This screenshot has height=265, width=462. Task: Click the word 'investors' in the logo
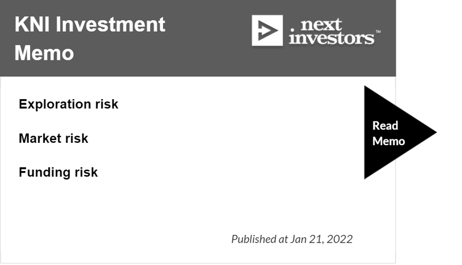tap(331, 39)
